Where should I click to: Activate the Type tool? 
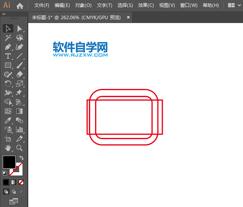click(x=8, y=56)
